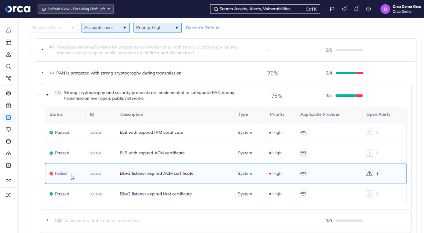Click the 75% score for section 4.2
424x233 pixels.
coord(273,73)
